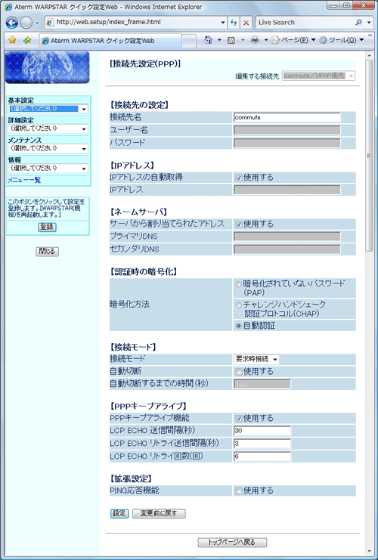Click the vertical scrollbar thumb
Viewport: 378px width, 560px height.
[369, 156]
